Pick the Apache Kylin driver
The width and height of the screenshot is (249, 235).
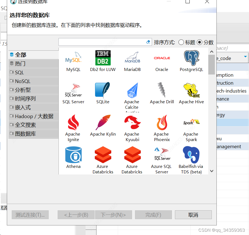coord(103,126)
